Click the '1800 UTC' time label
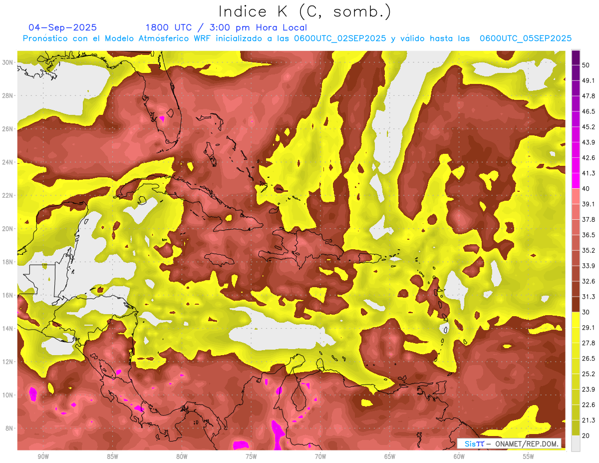The height and width of the screenshot is (463, 599). coord(168,27)
